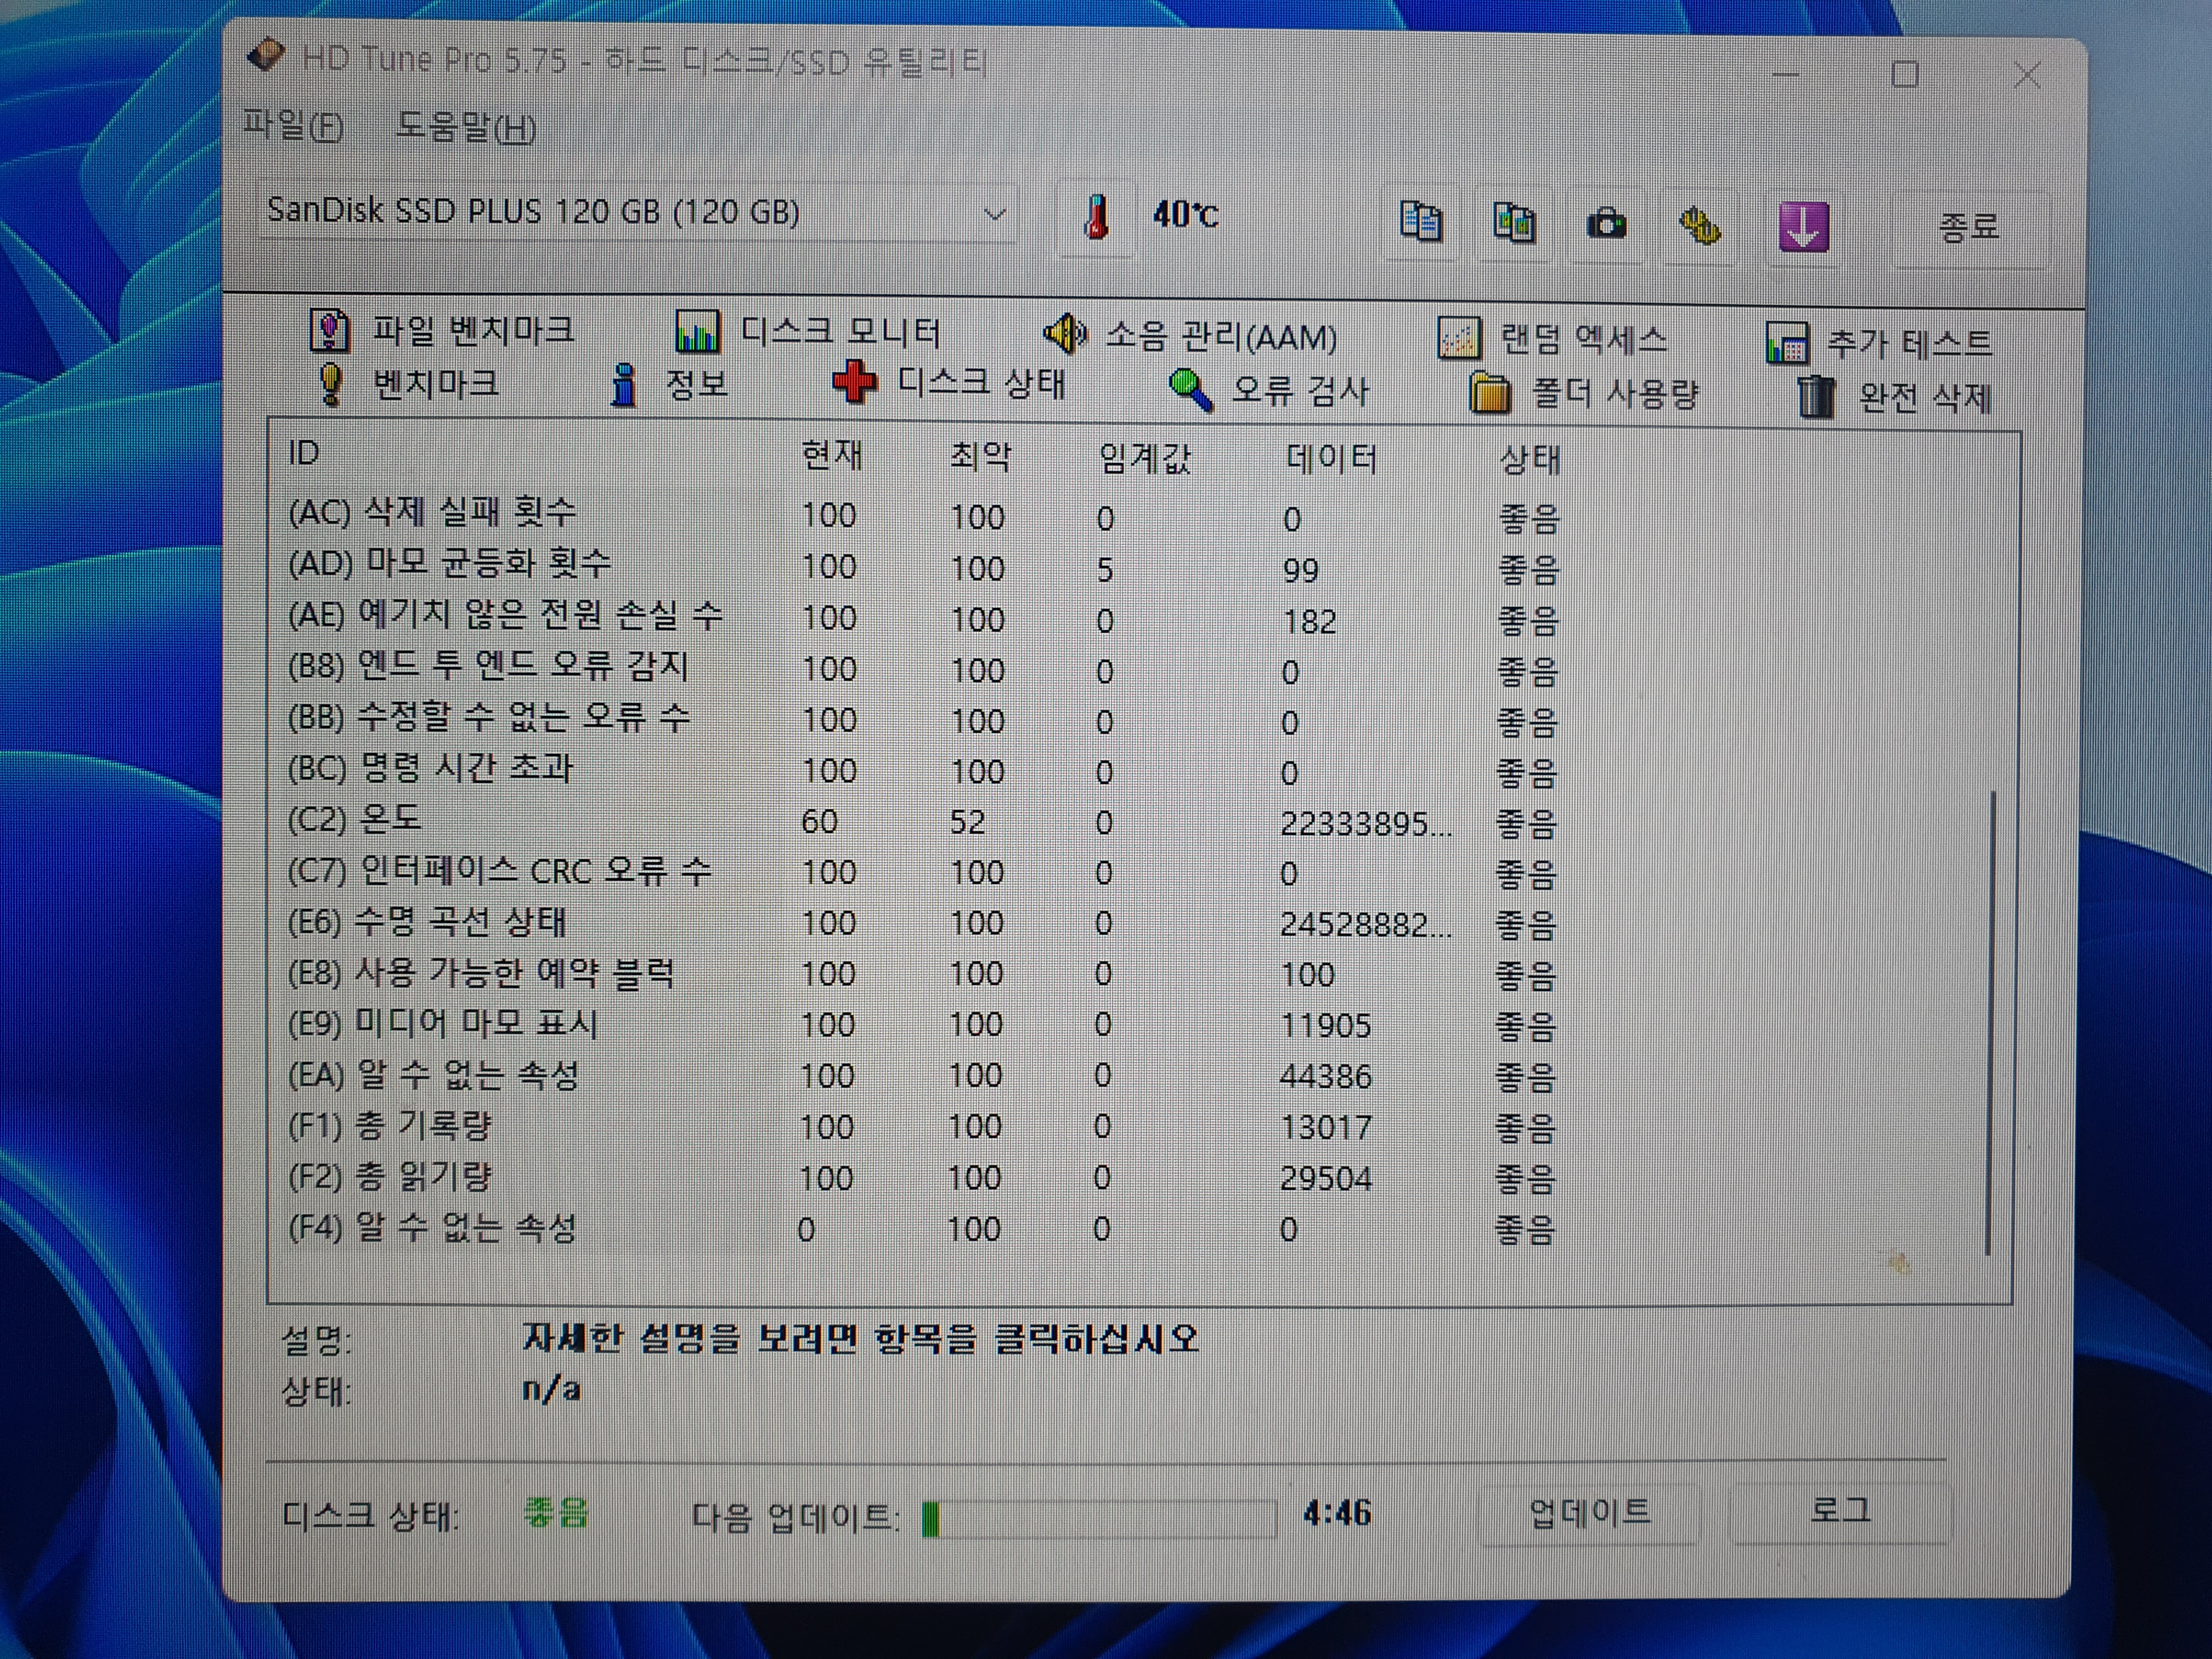
Task: Switch to the 오류 검사 tab
Action: 1269,390
